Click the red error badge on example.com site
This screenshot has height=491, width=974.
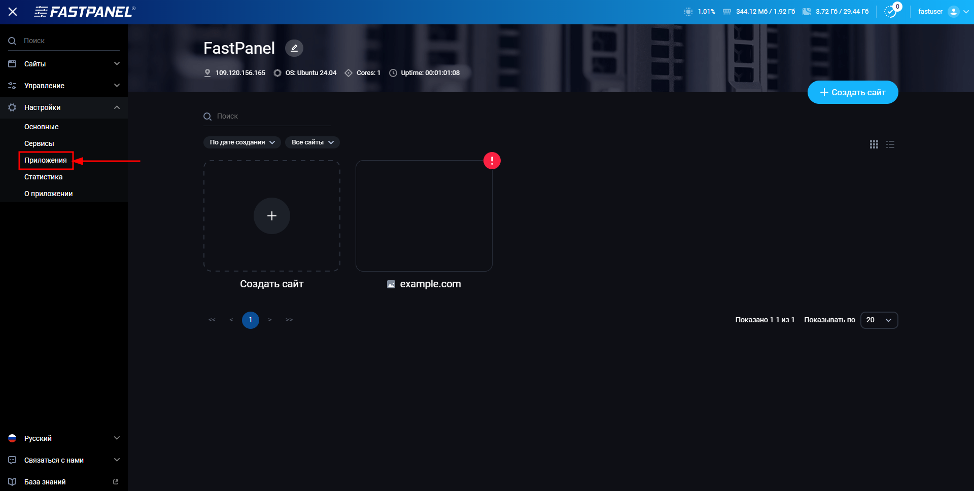point(492,160)
